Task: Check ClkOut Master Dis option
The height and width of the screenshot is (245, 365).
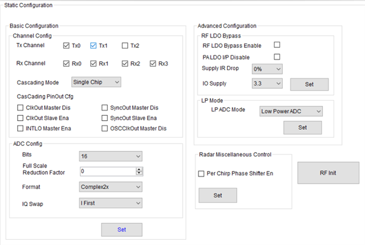Action: pos(21,107)
